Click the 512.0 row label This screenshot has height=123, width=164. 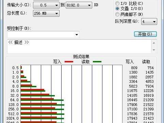(14, 114)
